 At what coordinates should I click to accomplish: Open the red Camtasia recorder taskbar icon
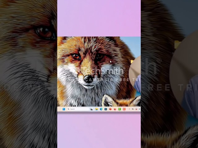click(x=124, y=109)
